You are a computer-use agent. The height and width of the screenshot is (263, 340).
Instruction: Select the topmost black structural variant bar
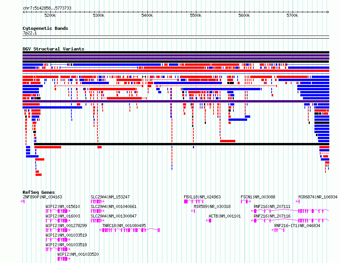click(176, 52)
